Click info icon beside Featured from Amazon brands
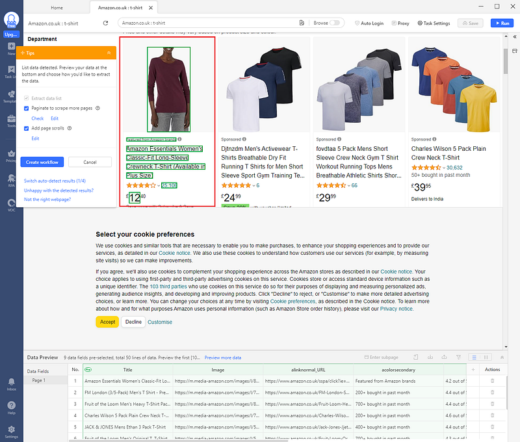 tap(179, 139)
